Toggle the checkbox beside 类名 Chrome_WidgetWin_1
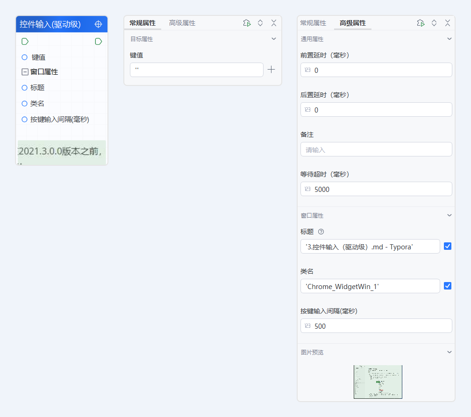The width and height of the screenshot is (471, 417). [x=448, y=286]
